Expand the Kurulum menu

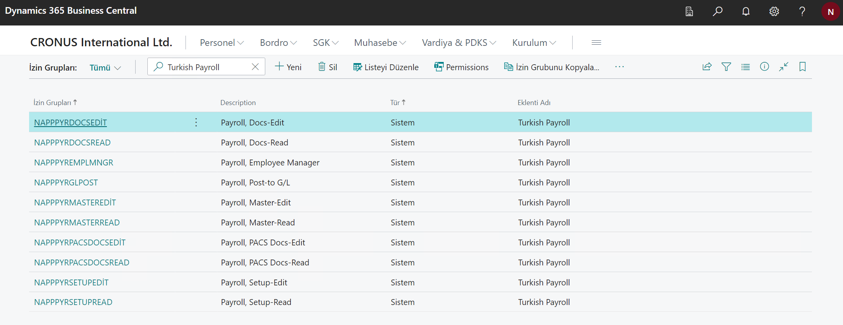click(x=534, y=43)
